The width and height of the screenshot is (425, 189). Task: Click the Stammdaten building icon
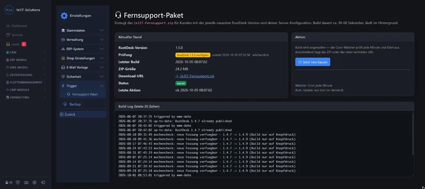[63, 30]
